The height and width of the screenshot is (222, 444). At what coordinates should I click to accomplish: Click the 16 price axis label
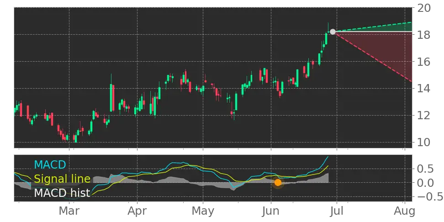coord(424,62)
